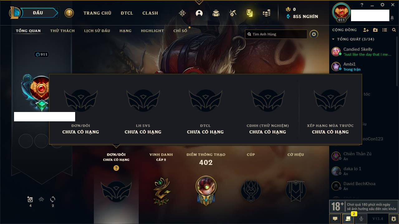Viewport: 399px width, 224px height.
Task: Switch to the LỊCH SỬ ĐẤU tab
Action: (97, 31)
